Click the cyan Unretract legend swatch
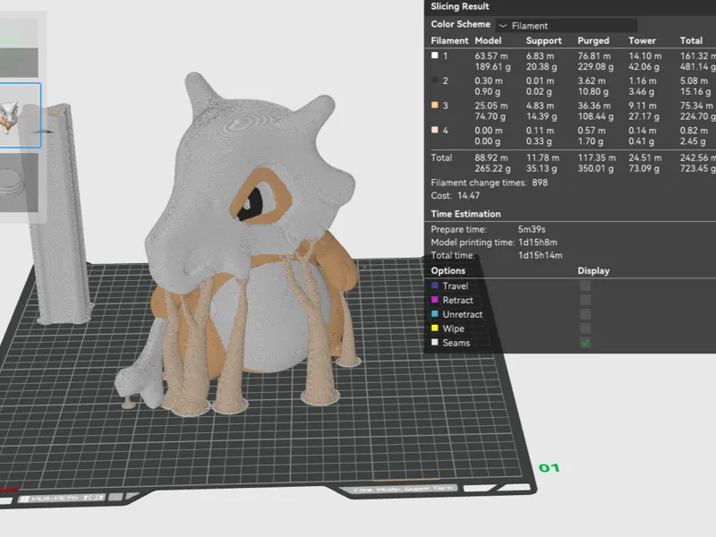716x537 pixels. click(x=435, y=314)
